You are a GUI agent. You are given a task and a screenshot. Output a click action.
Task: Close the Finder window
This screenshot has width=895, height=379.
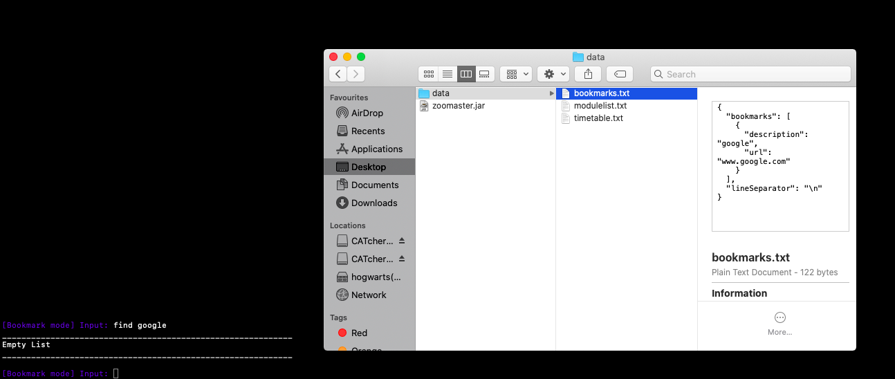pyautogui.click(x=333, y=57)
